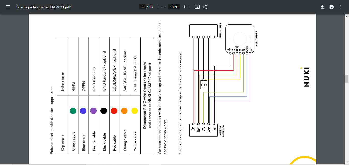The width and height of the screenshot is (349, 165).
Task: Click the red circle for Red cable
Action: [114, 111]
